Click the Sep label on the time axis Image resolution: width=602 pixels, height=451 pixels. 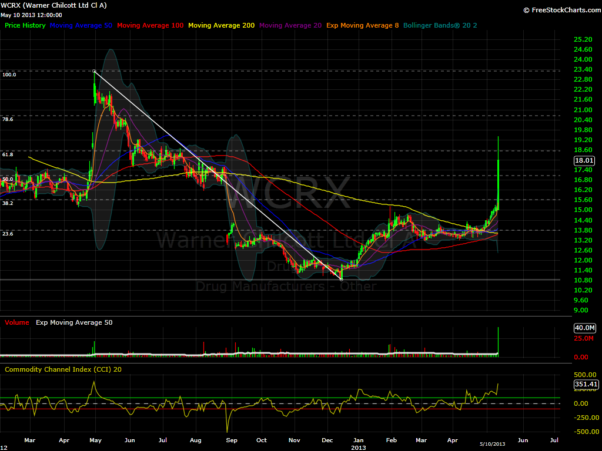(232, 440)
